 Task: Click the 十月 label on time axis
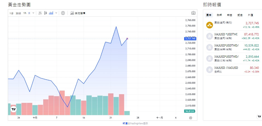[x=35, y=118]
